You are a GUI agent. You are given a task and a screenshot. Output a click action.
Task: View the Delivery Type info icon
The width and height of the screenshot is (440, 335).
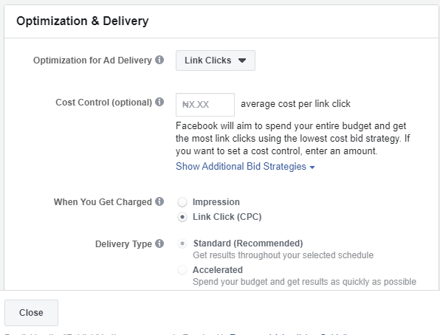pos(159,244)
